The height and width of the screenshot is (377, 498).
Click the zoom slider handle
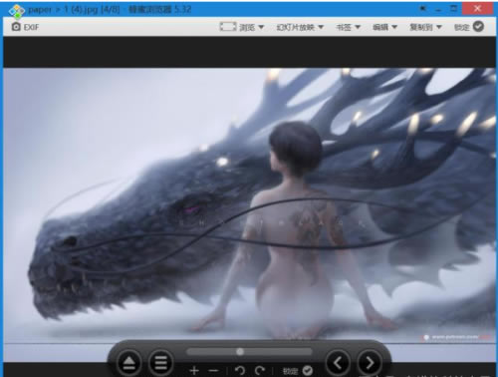(240, 351)
